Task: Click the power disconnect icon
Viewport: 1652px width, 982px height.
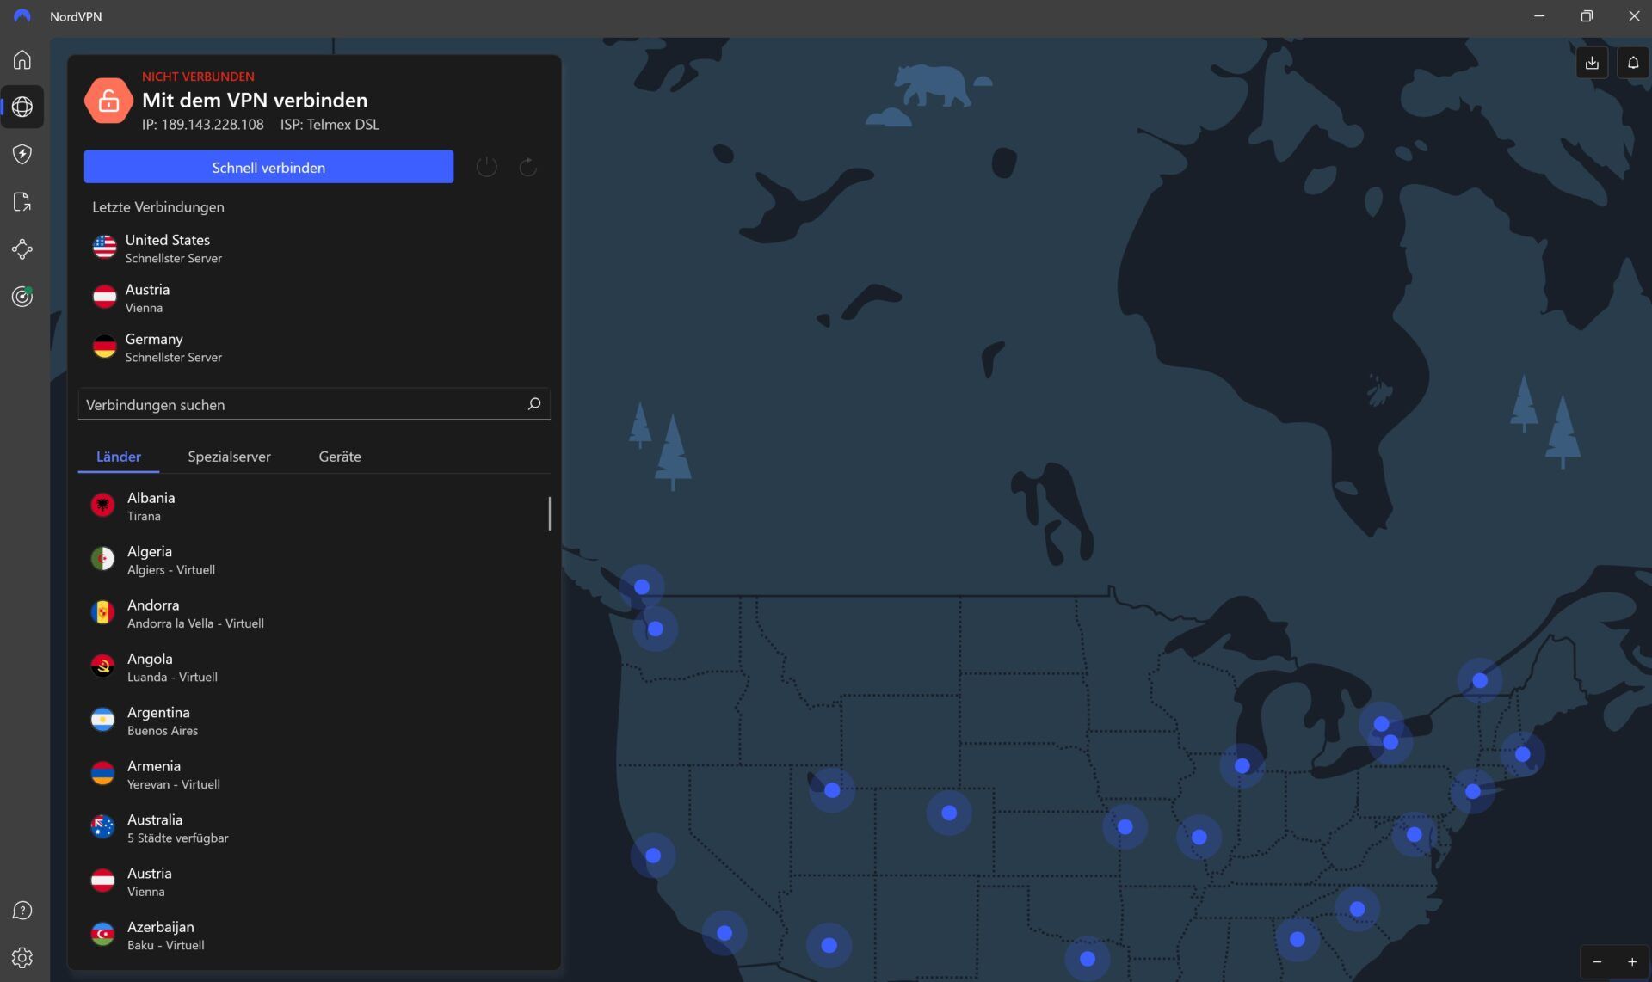Action: (487, 167)
